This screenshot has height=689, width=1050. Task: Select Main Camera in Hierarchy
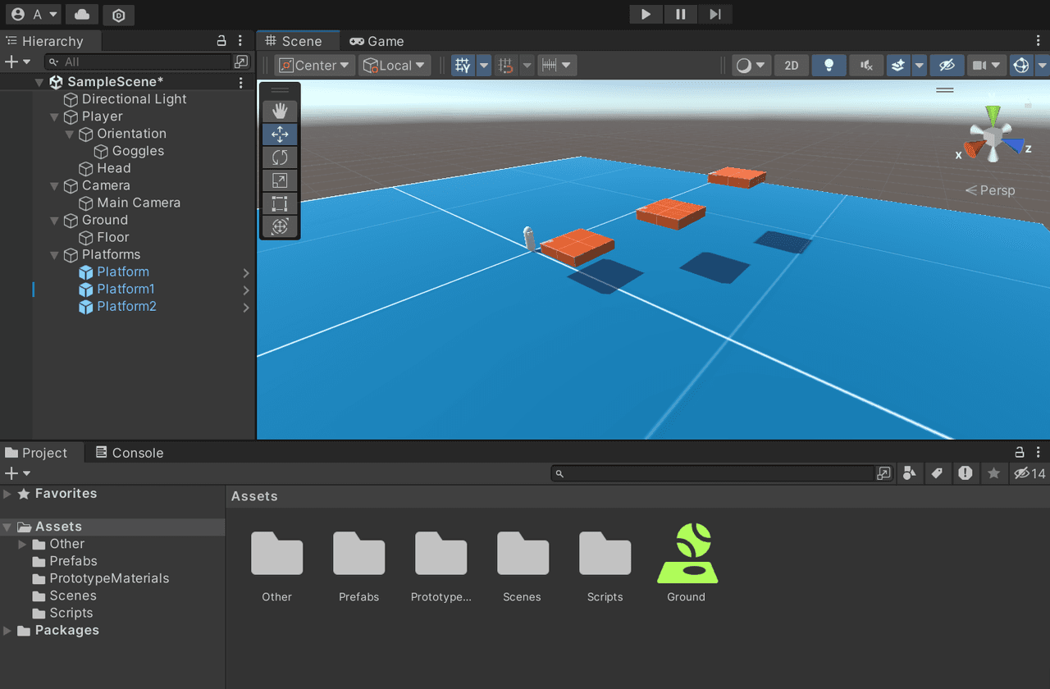coord(139,203)
